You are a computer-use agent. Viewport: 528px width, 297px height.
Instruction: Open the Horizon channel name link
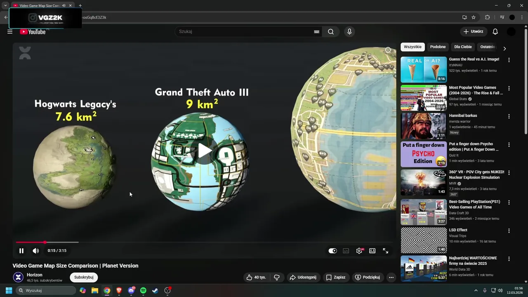[35, 275]
